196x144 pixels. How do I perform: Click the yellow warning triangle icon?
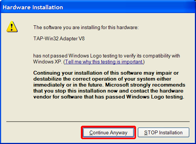coord(12,26)
